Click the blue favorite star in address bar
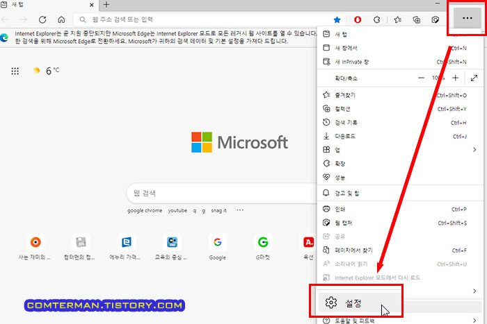The image size is (487, 324). [x=337, y=20]
